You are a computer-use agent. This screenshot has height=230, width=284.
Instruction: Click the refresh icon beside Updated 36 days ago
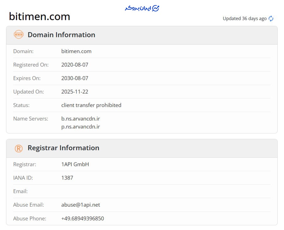click(x=271, y=19)
